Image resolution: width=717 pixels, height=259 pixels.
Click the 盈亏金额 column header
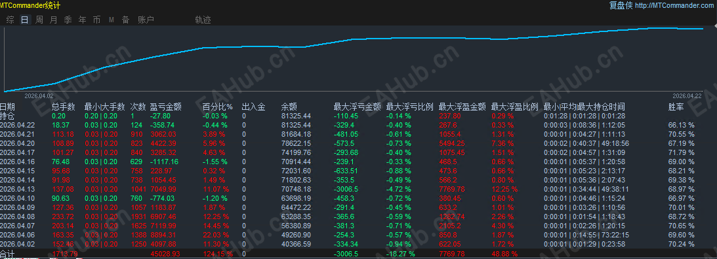coord(166,107)
